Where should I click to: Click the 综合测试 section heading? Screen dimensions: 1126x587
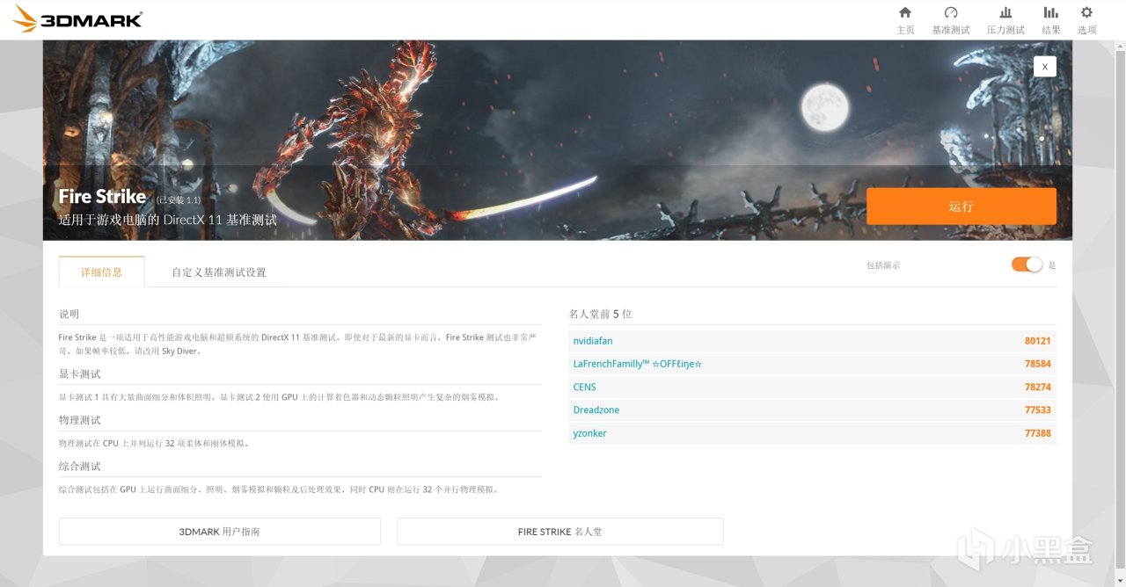coord(80,467)
